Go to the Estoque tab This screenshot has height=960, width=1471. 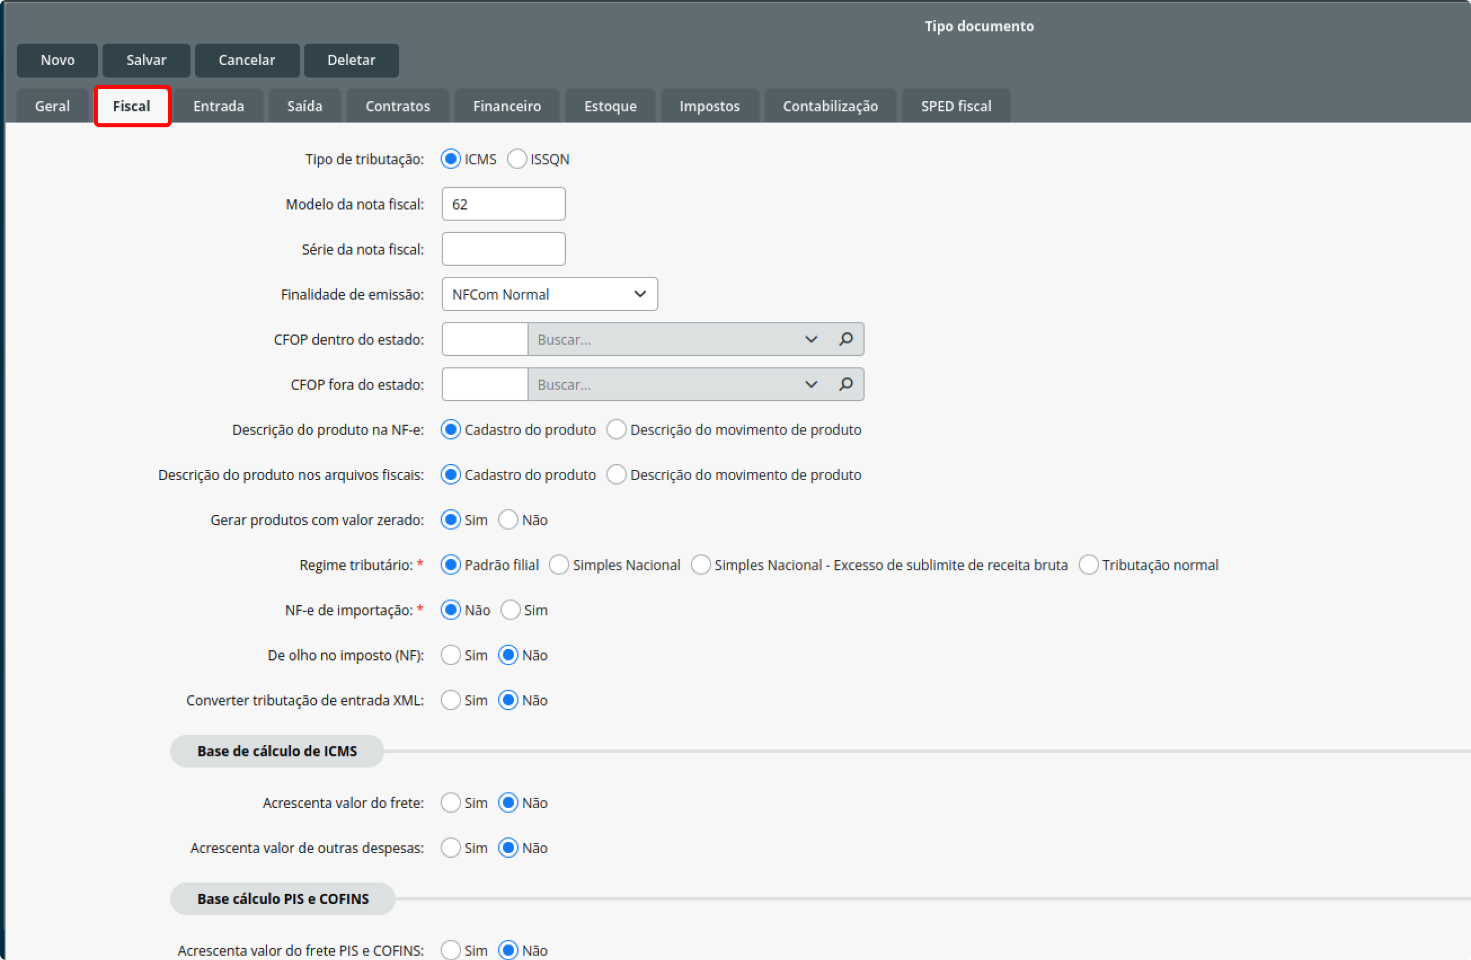point(610,106)
